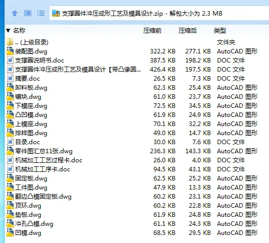The image size is (269, 243).
Task: Sort by 名称 column header
Action: pos(19,31)
